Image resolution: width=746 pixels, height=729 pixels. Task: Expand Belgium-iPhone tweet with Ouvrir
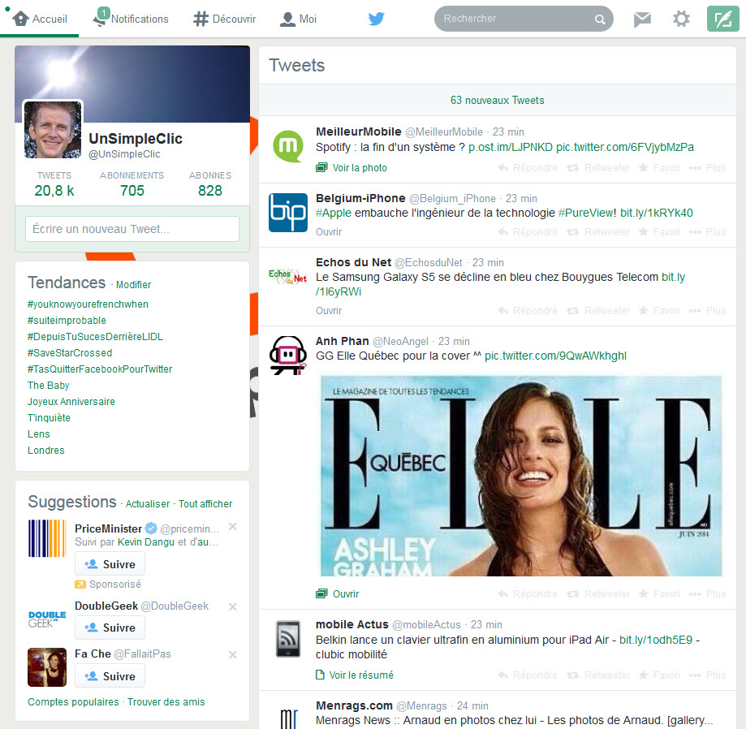[x=329, y=231]
